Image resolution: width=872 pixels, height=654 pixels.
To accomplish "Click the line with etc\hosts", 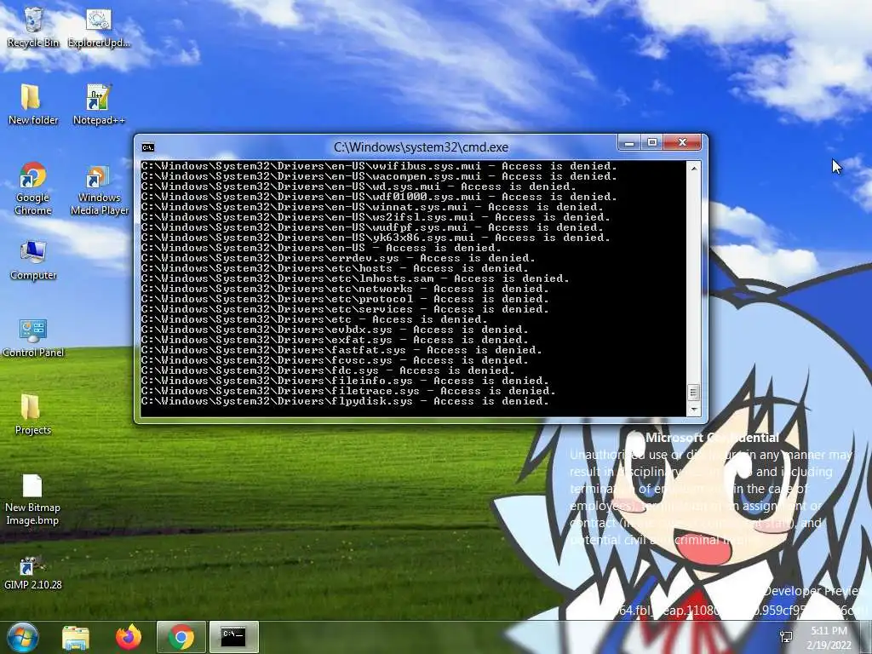I will 334,268.
